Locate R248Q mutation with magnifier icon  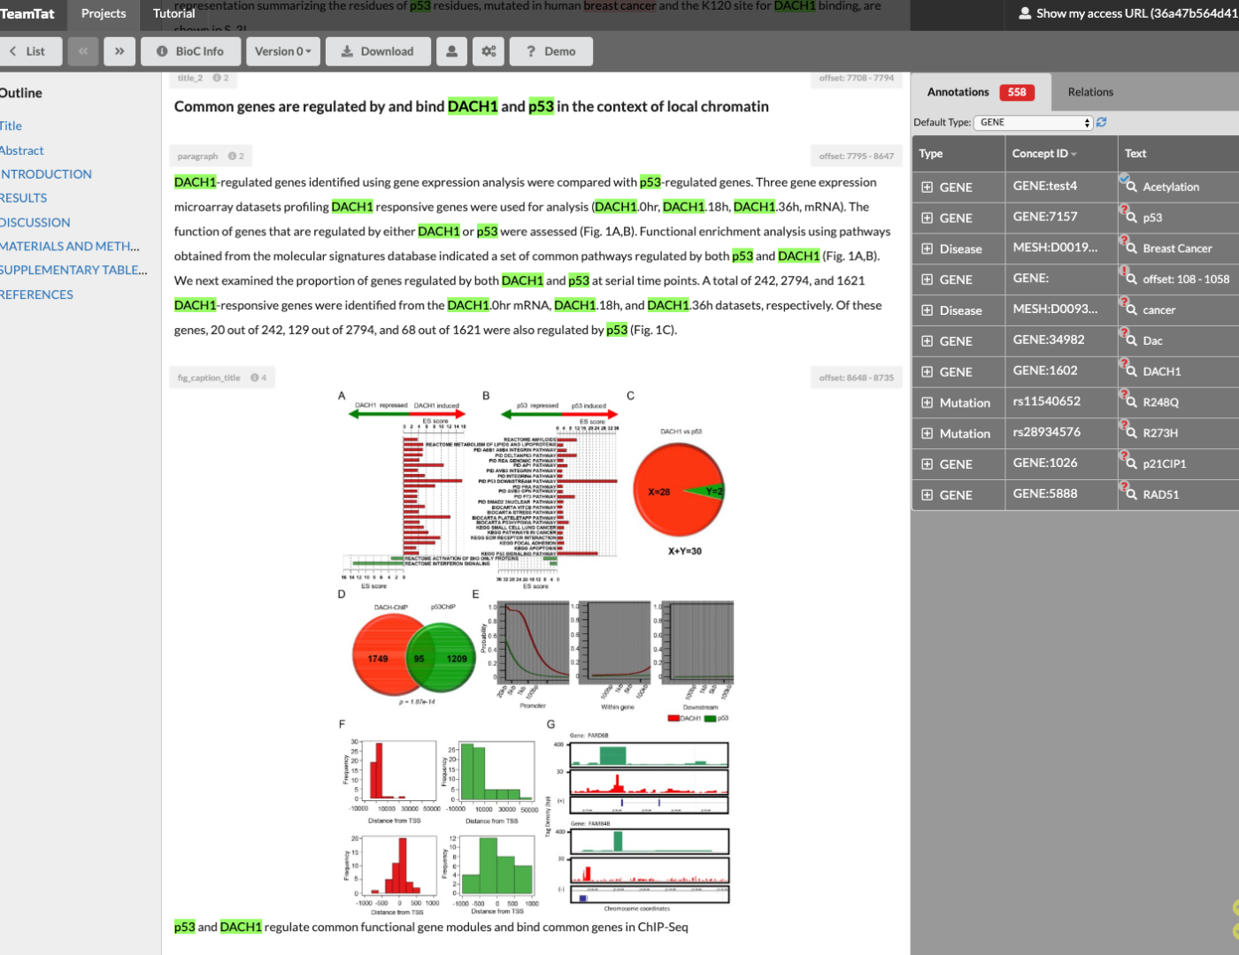coord(1131,402)
